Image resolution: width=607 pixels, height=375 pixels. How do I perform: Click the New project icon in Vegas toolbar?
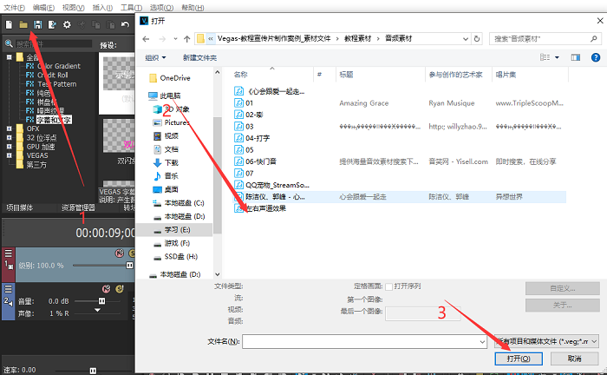point(9,25)
